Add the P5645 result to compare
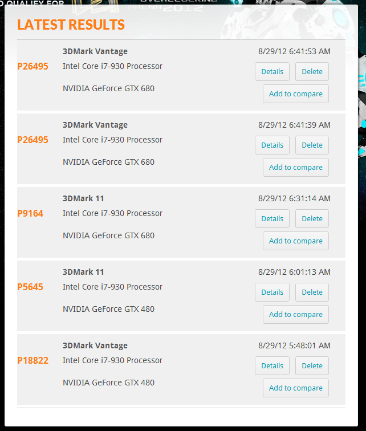The height and width of the screenshot is (431, 366). click(296, 314)
